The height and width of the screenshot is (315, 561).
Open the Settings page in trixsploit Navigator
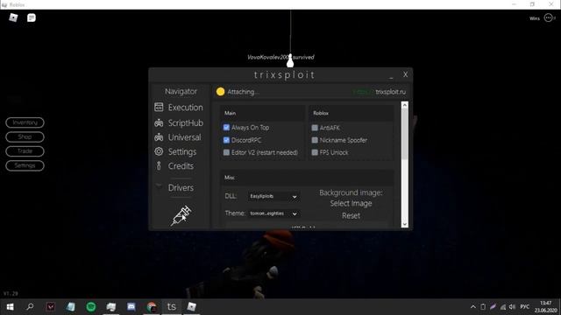[182, 151]
